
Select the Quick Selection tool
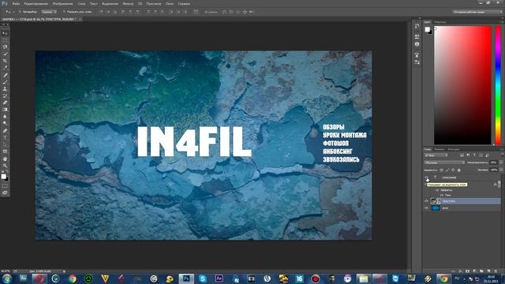coord(5,54)
